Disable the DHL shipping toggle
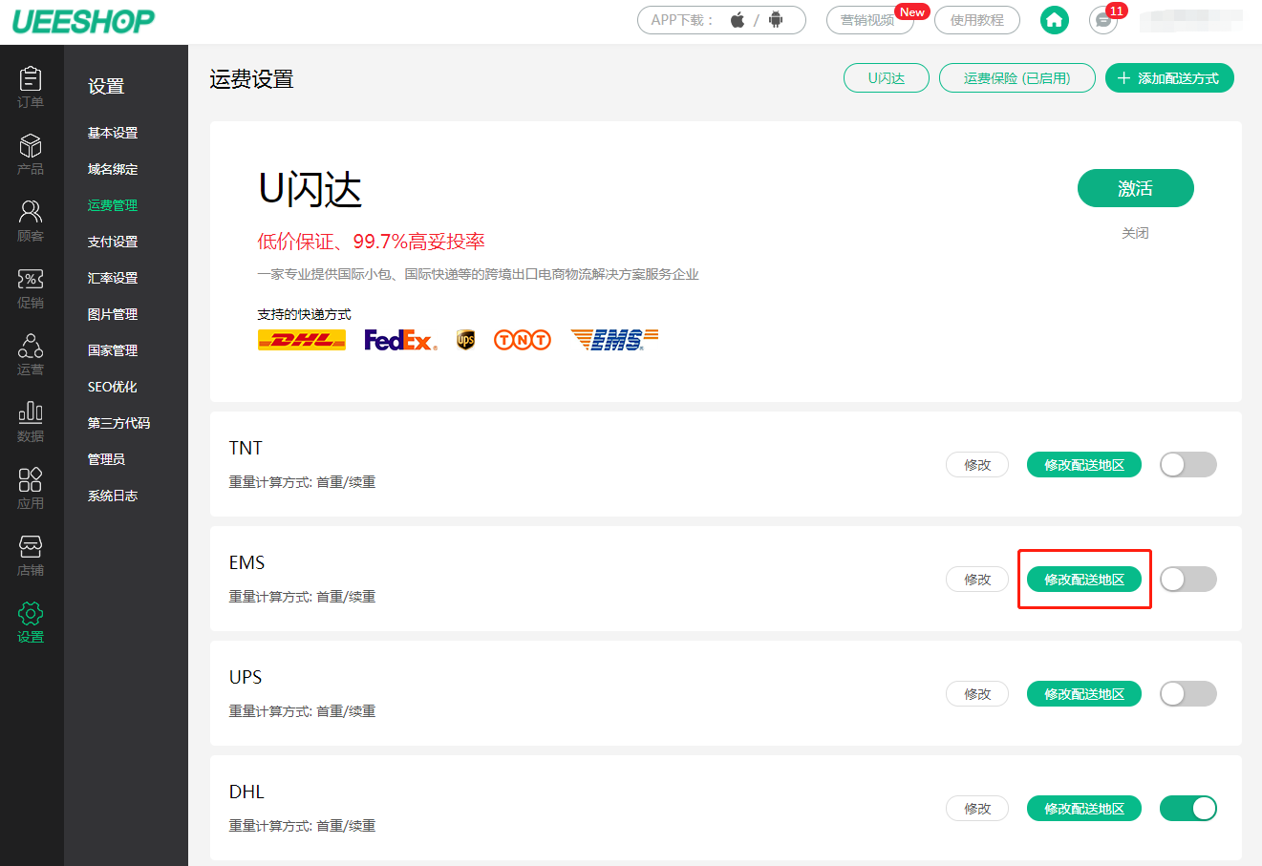 pyautogui.click(x=1188, y=809)
